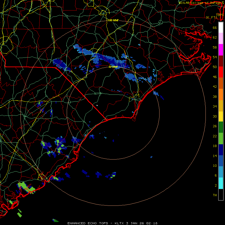
Task: Click the 'TH' legend label
Action: [x=215, y=195]
